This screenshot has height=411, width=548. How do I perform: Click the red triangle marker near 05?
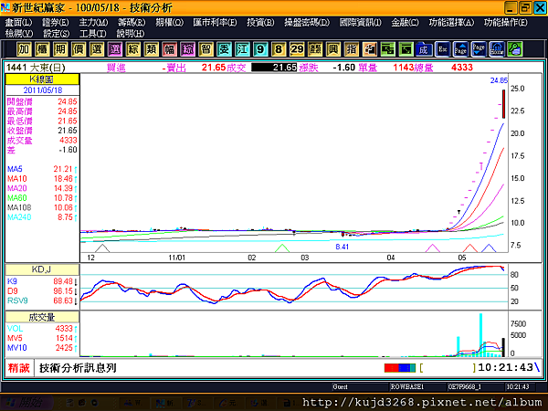[470, 248]
